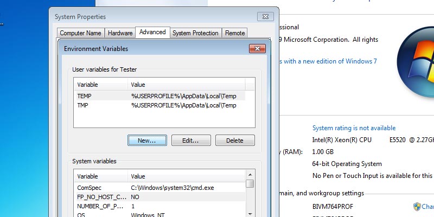Open the Hardware tab
This screenshot has width=434, height=217.
point(119,33)
